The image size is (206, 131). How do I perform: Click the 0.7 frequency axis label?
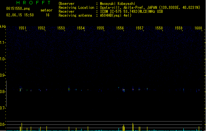pos(3,108)
